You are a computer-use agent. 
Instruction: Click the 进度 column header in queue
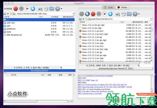[x=53, y=75]
